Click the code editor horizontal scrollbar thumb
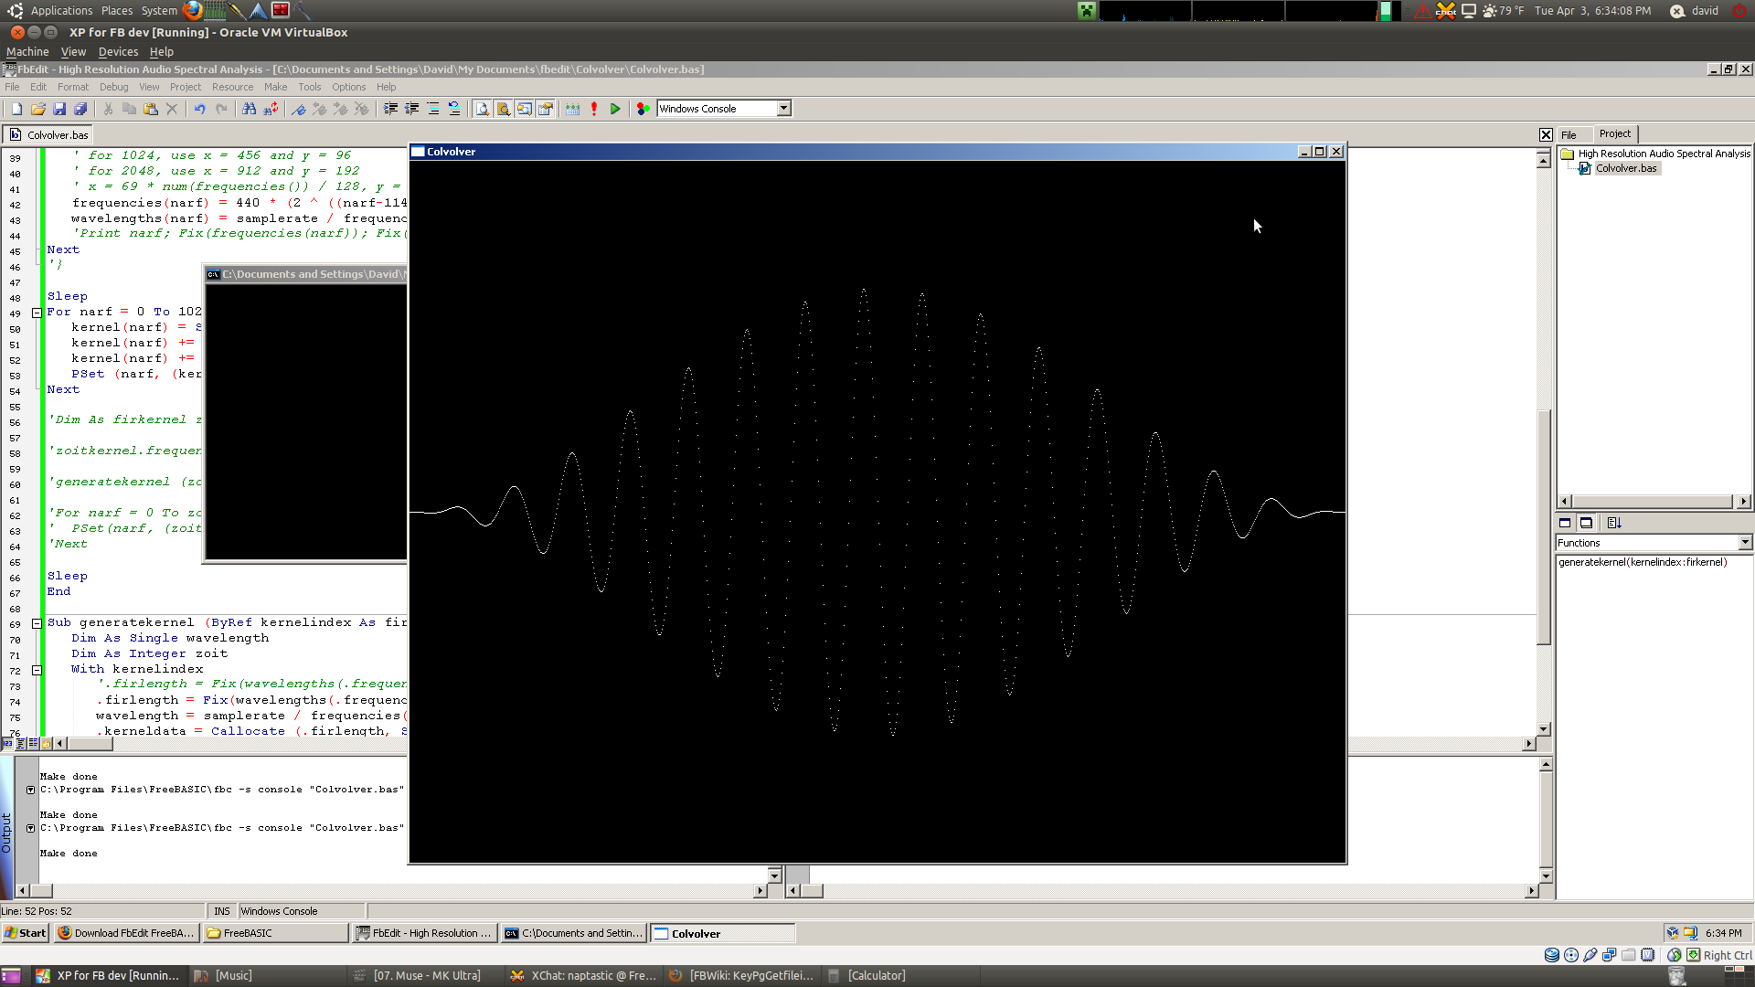Image resolution: width=1755 pixels, height=987 pixels. [89, 744]
